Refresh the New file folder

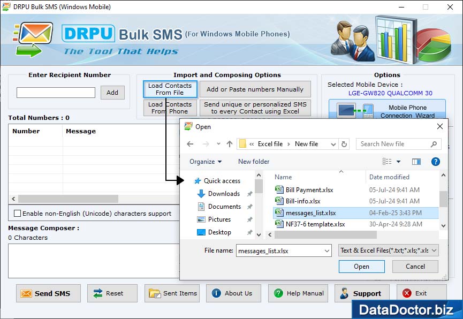pyautogui.click(x=344, y=144)
